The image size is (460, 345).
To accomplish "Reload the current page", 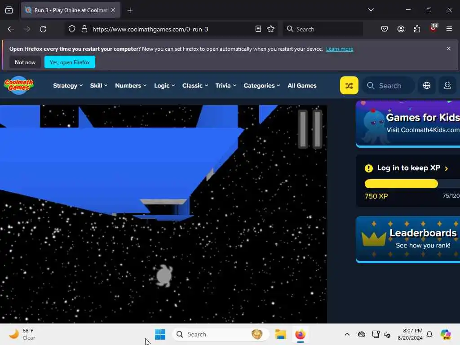I will click(x=43, y=29).
